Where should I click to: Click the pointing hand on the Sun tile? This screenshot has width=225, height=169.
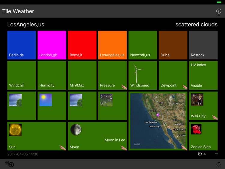tap(63, 148)
